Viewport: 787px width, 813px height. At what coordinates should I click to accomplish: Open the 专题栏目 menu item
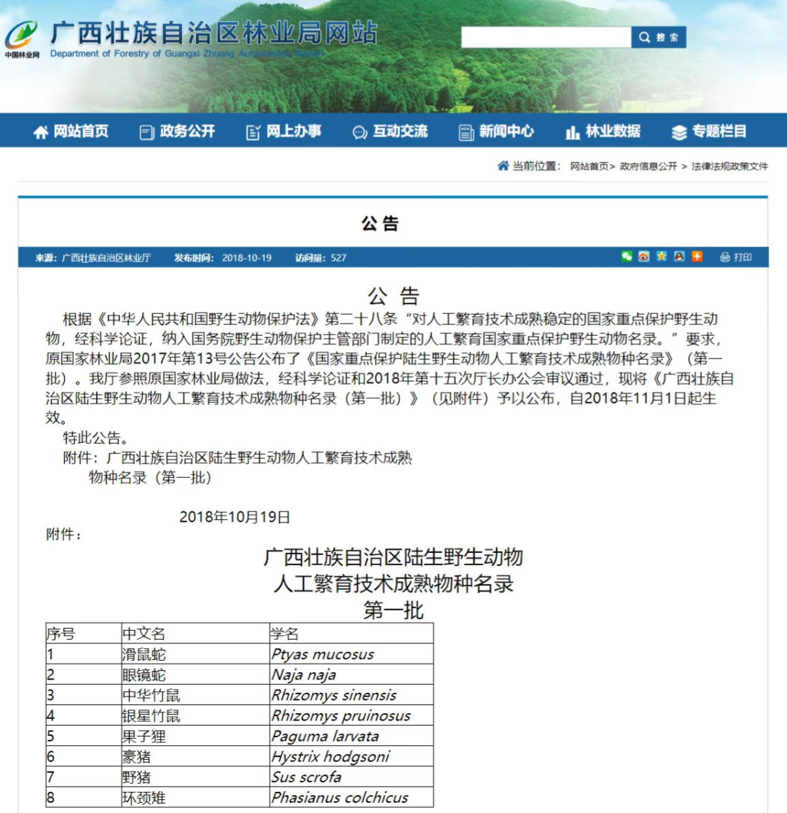[708, 132]
